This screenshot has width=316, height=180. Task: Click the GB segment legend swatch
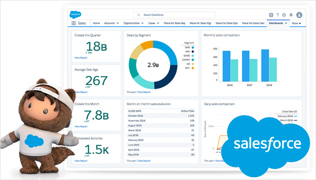(x=193, y=64)
